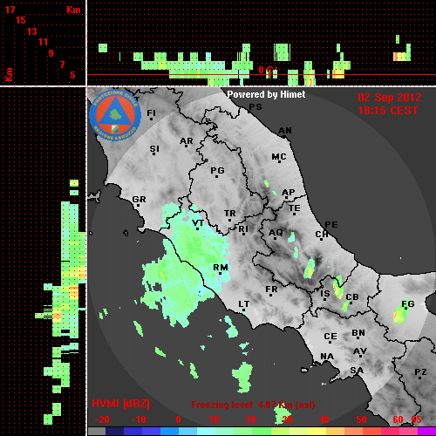Click the horizontal 'Km' label on the height scale
This screenshot has width=436, height=436.
pos(73,10)
